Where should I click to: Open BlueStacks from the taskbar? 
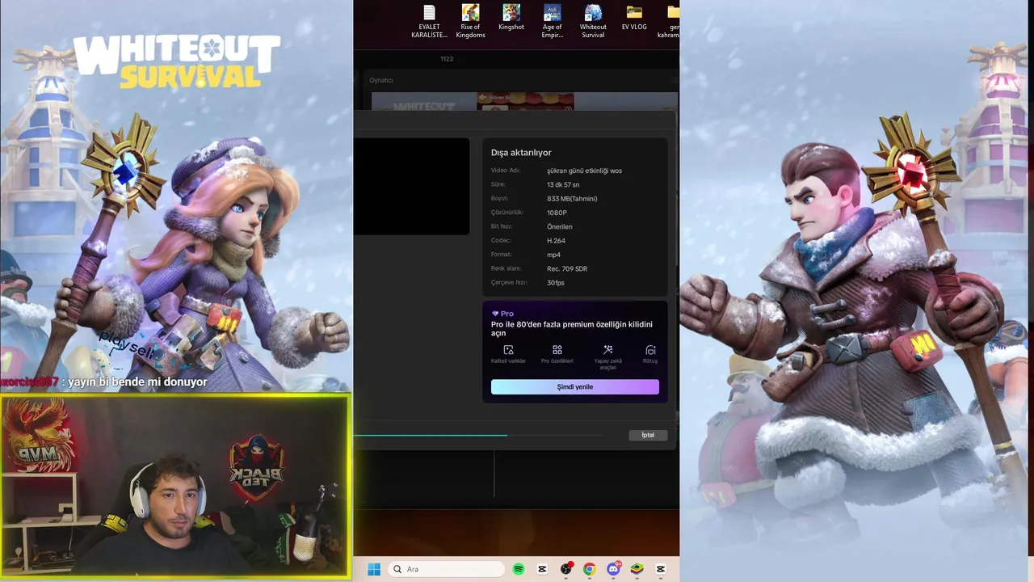(x=637, y=569)
